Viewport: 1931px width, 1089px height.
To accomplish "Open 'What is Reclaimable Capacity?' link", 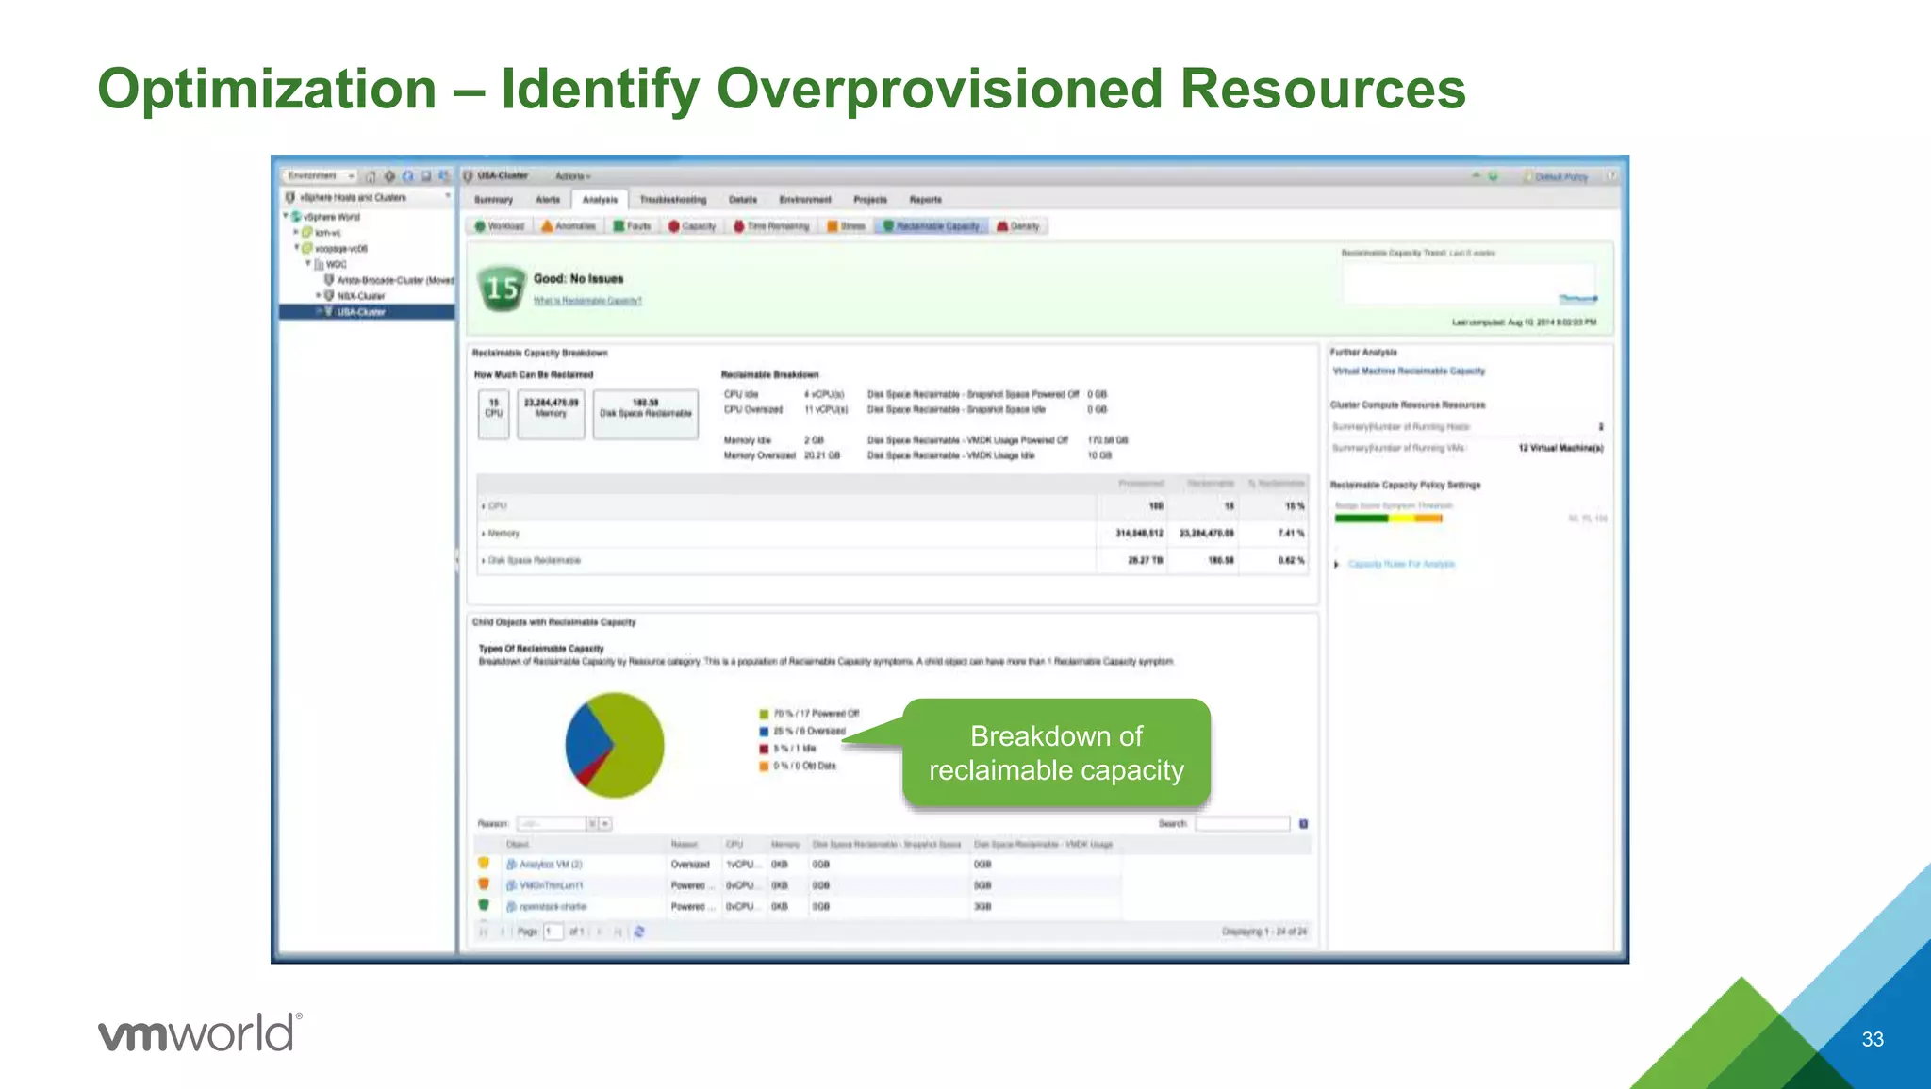I will tap(587, 301).
